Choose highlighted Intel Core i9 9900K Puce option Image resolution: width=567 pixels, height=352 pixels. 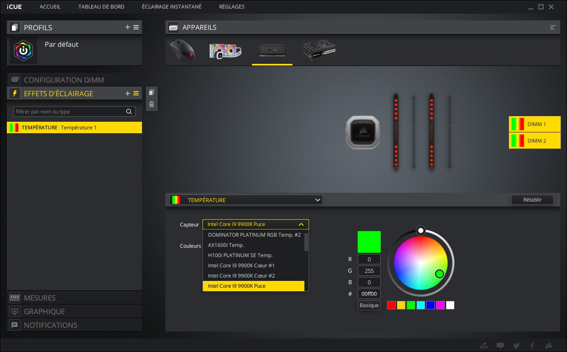pyautogui.click(x=254, y=286)
